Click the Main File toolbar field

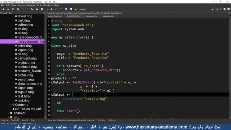[x=83, y=9]
